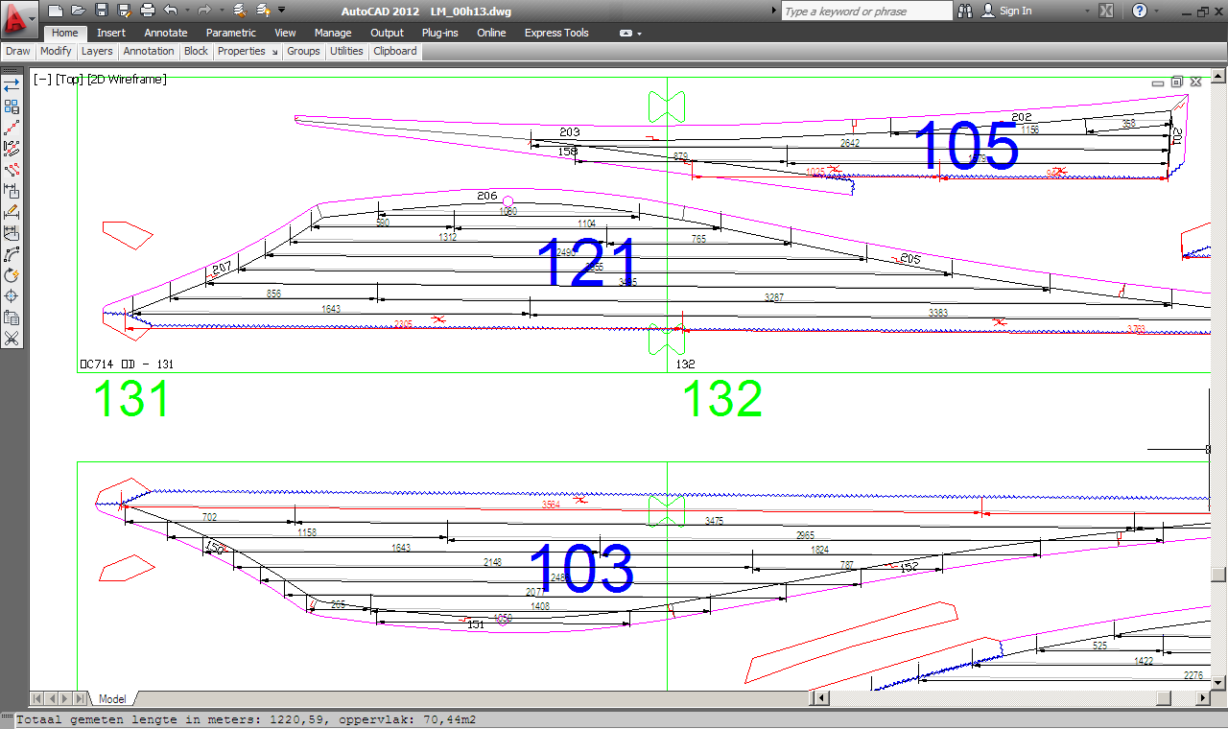Expand the quick access toolbar customize arrow
This screenshot has height=729, width=1228.
(281, 11)
